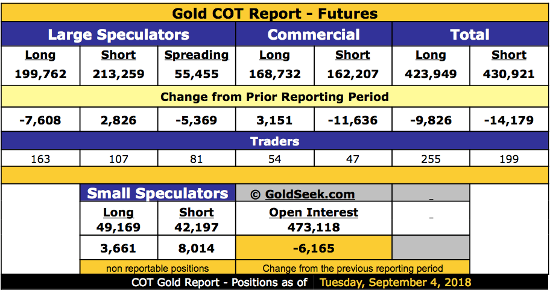This screenshot has height=291, width=550.
Task: Click the Total long value 423,949
Action: click(431, 75)
